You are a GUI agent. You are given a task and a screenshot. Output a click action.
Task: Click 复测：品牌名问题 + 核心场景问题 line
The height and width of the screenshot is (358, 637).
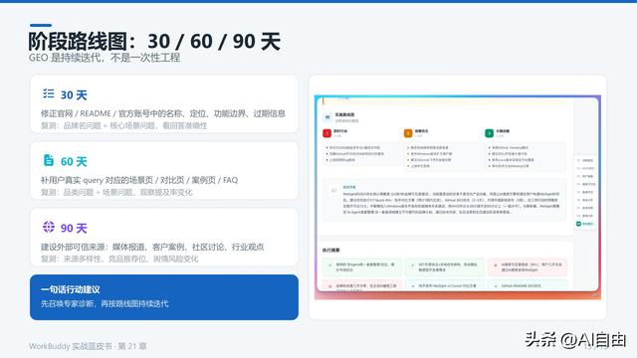(x=123, y=126)
